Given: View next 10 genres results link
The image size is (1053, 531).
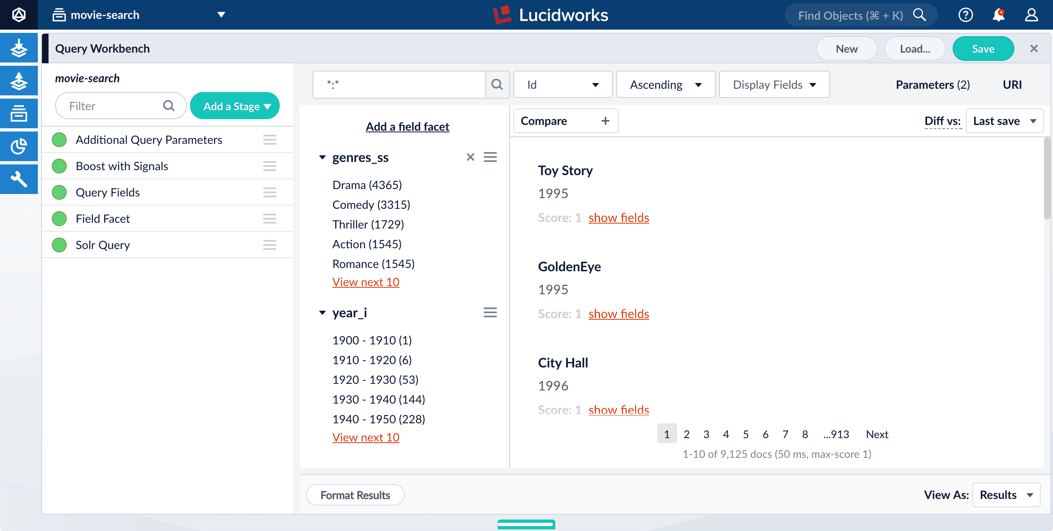Looking at the screenshot, I should click(x=366, y=282).
